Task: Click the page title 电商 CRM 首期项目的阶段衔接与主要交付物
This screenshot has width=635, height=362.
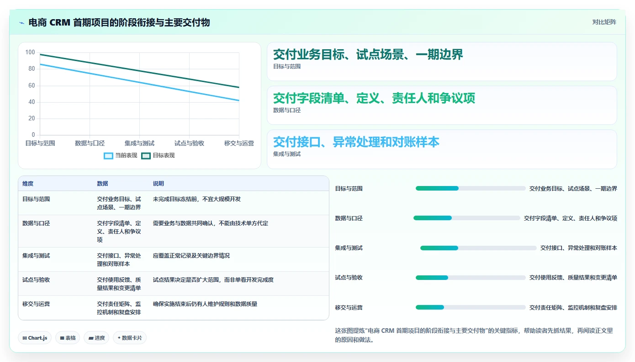Action: click(x=119, y=22)
